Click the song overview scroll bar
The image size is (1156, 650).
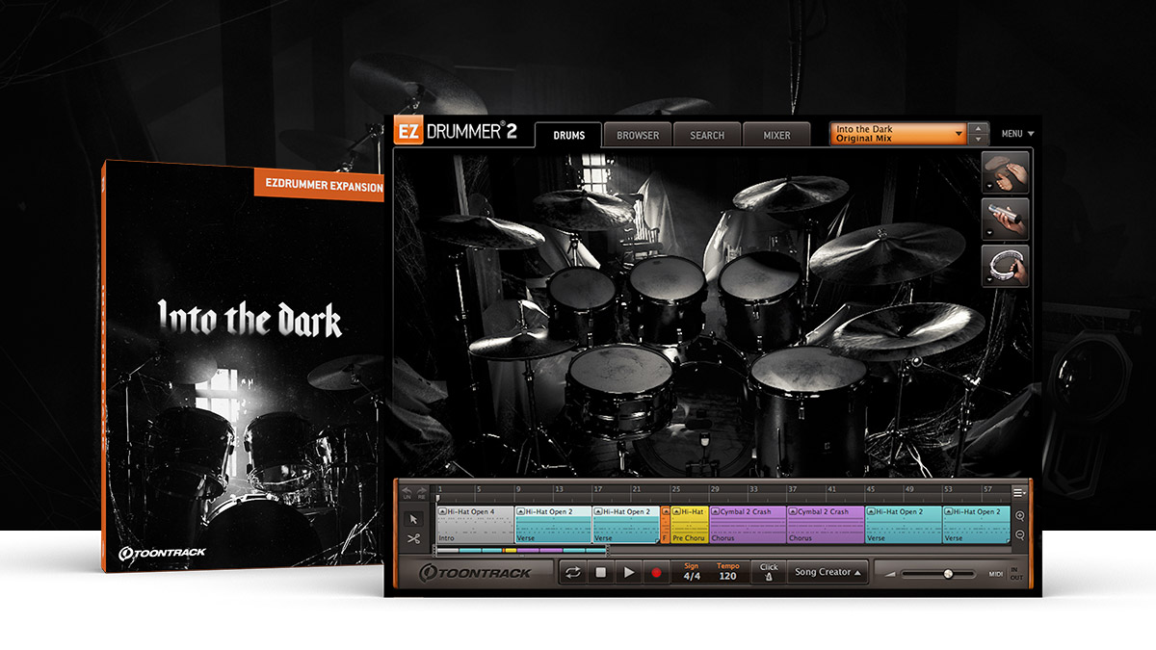point(521,551)
